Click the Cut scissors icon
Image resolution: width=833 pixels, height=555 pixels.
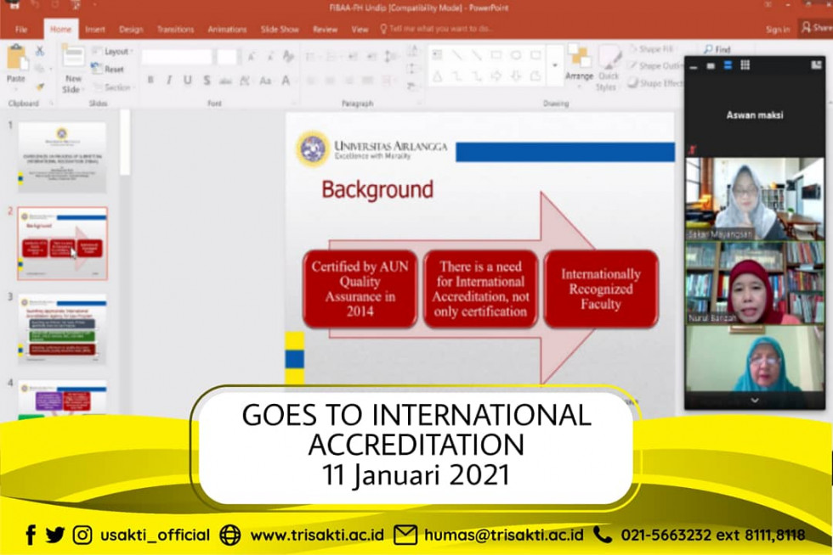click(x=40, y=52)
